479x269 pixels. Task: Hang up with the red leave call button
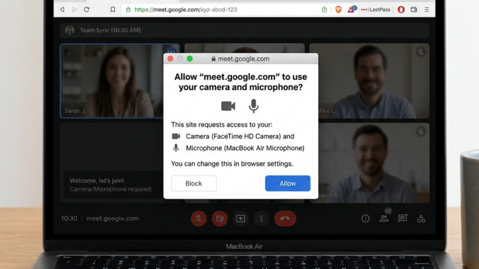click(285, 218)
